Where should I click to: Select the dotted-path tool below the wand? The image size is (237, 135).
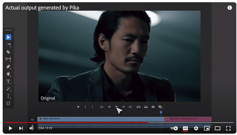pyautogui.click(x=8, y=96)
